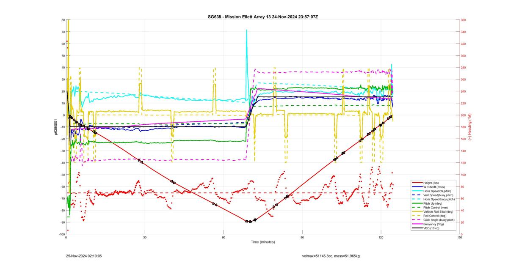Screen dimensions: 508x263
Task: Click x-axis tick label 60
Action: click(x=224, y=238)
